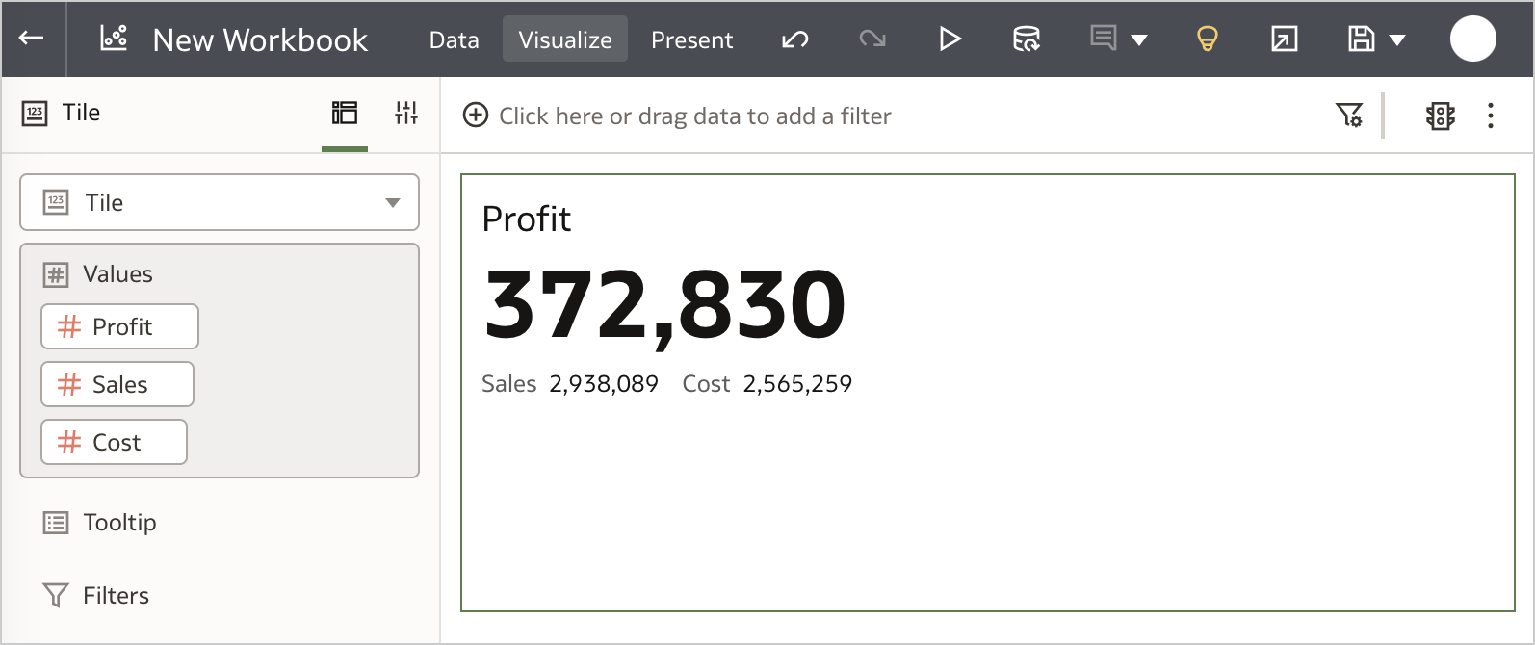Click the Filters section

point(96,596)
